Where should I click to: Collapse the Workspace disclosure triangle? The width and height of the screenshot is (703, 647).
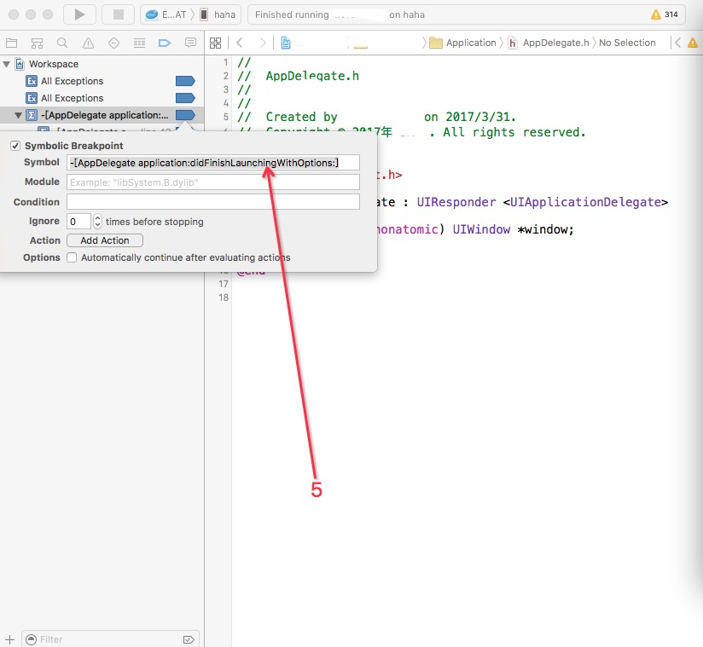click(7, 63)
